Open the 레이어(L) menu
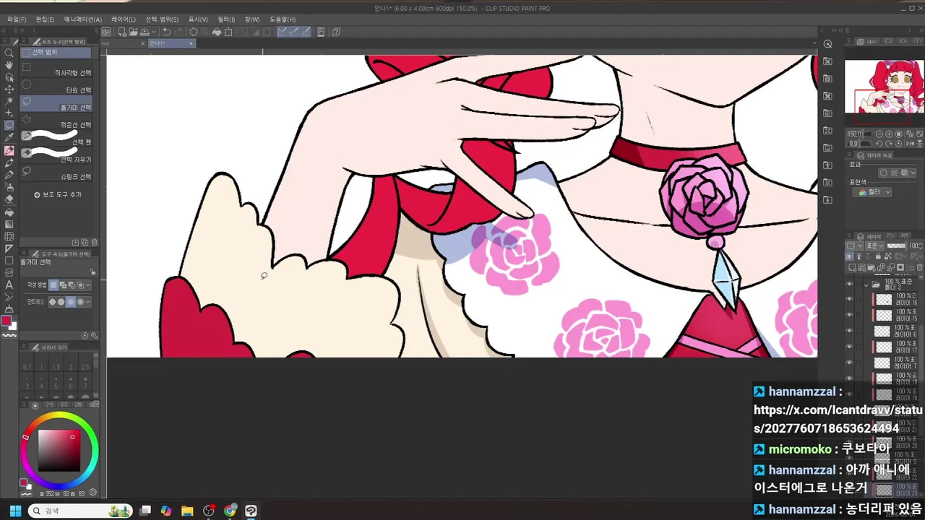This screenshot has height=520, width=925. coord(124,19)
